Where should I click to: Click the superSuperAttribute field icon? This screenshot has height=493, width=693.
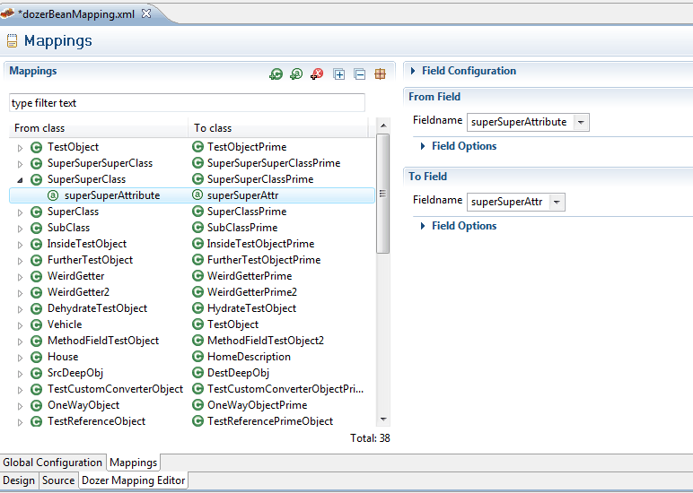[x=53, y=195]
